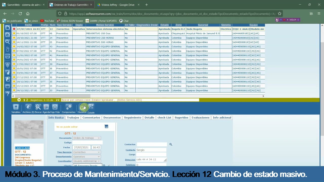This screenshot has width=324, height=182.
Task: Open the YouTube bookmark
Action: click(x=47, y=21)
